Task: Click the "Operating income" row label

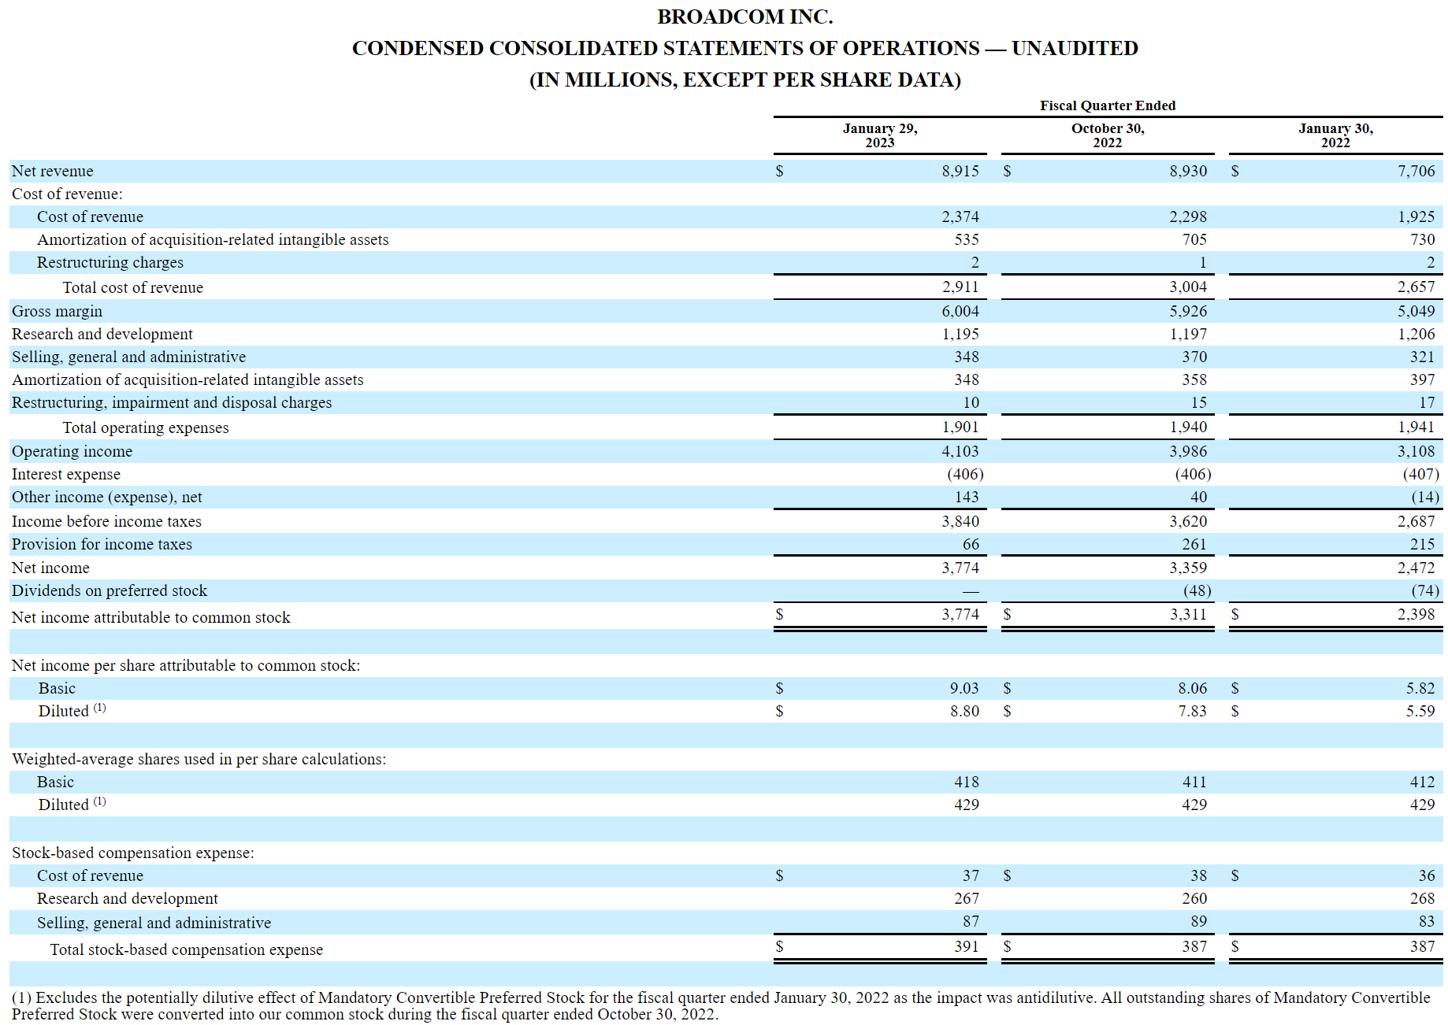Action: coord(72,451)
